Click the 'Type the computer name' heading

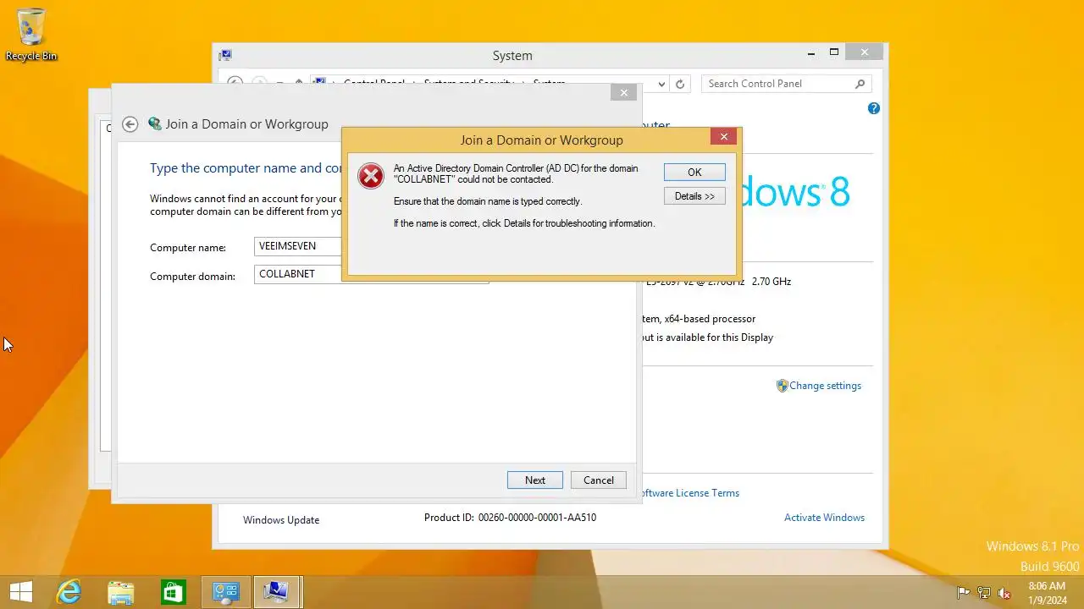247,168
